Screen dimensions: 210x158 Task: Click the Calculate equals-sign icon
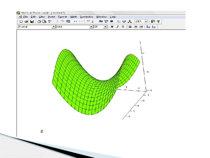click(112, 21)
